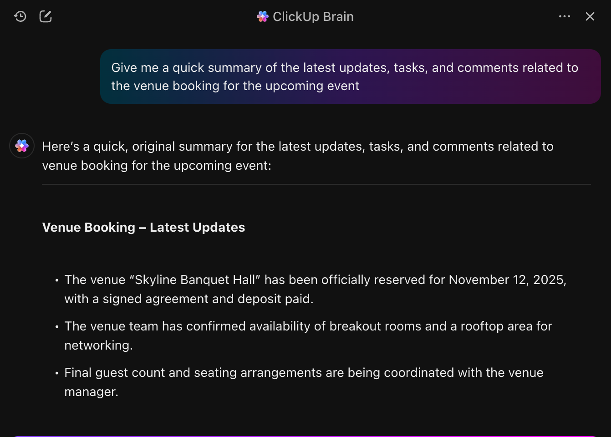Click the ClickUp Brain title text
Viewport: 611px width, 437px height.
(313, 17)
